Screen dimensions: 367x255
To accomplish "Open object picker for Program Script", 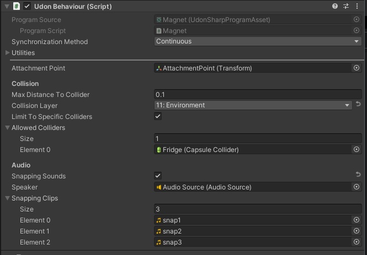I will point(356,31).
